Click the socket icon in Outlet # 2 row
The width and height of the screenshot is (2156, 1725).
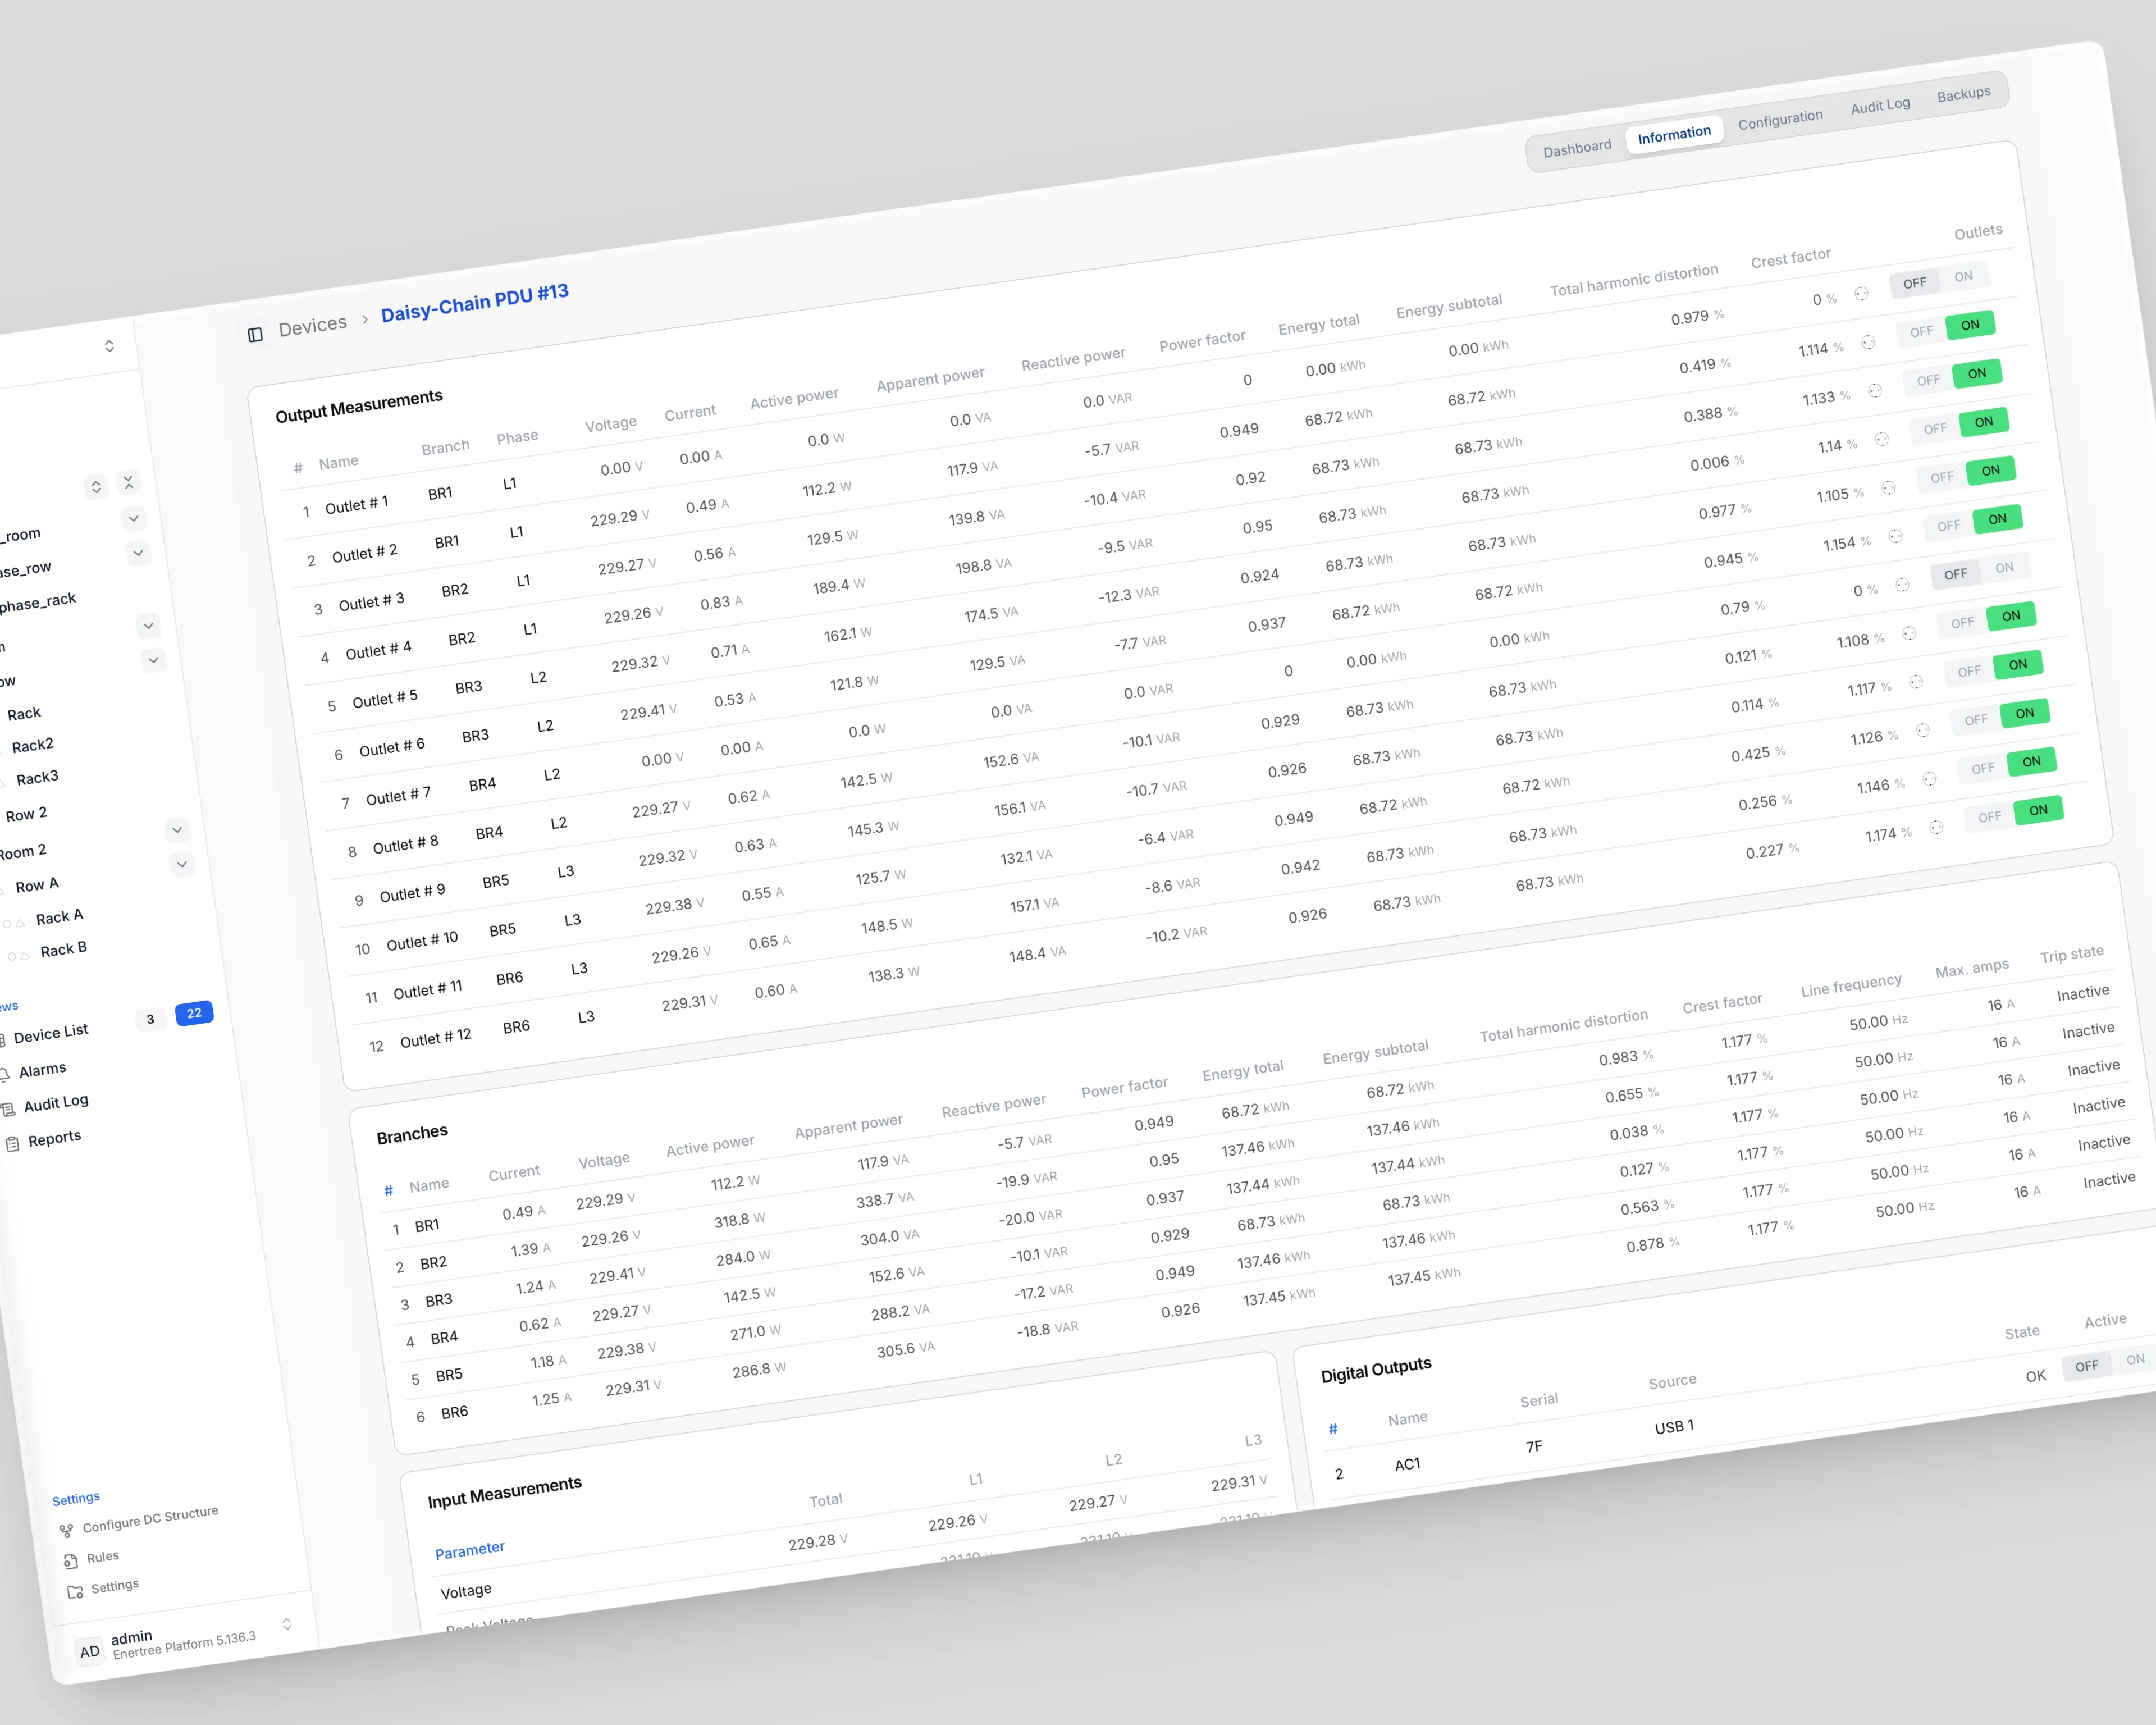(x=1868, y=342)
